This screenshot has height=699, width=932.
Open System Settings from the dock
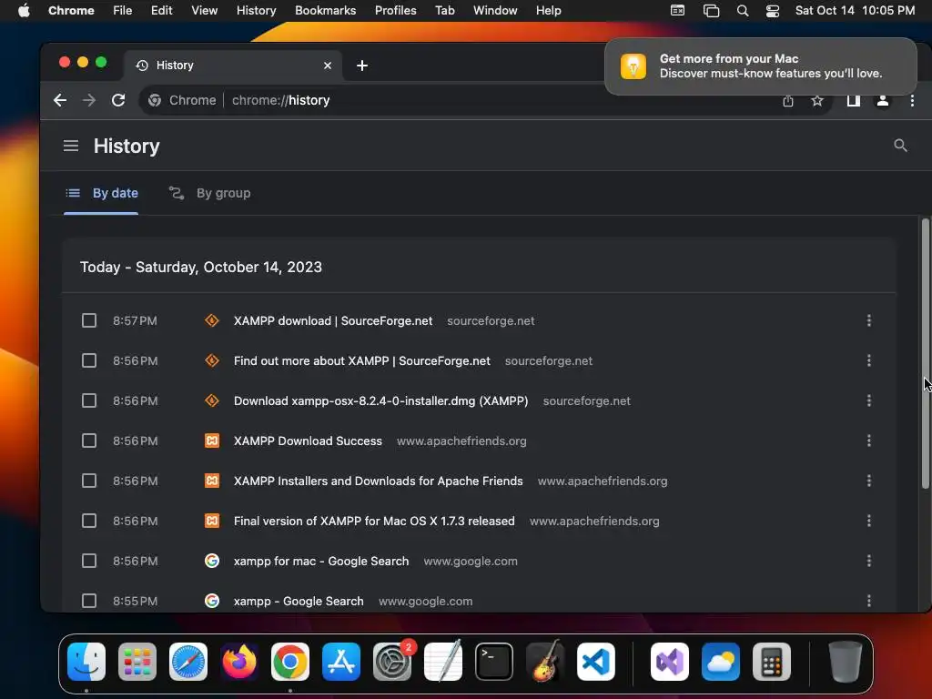(392, 662)
